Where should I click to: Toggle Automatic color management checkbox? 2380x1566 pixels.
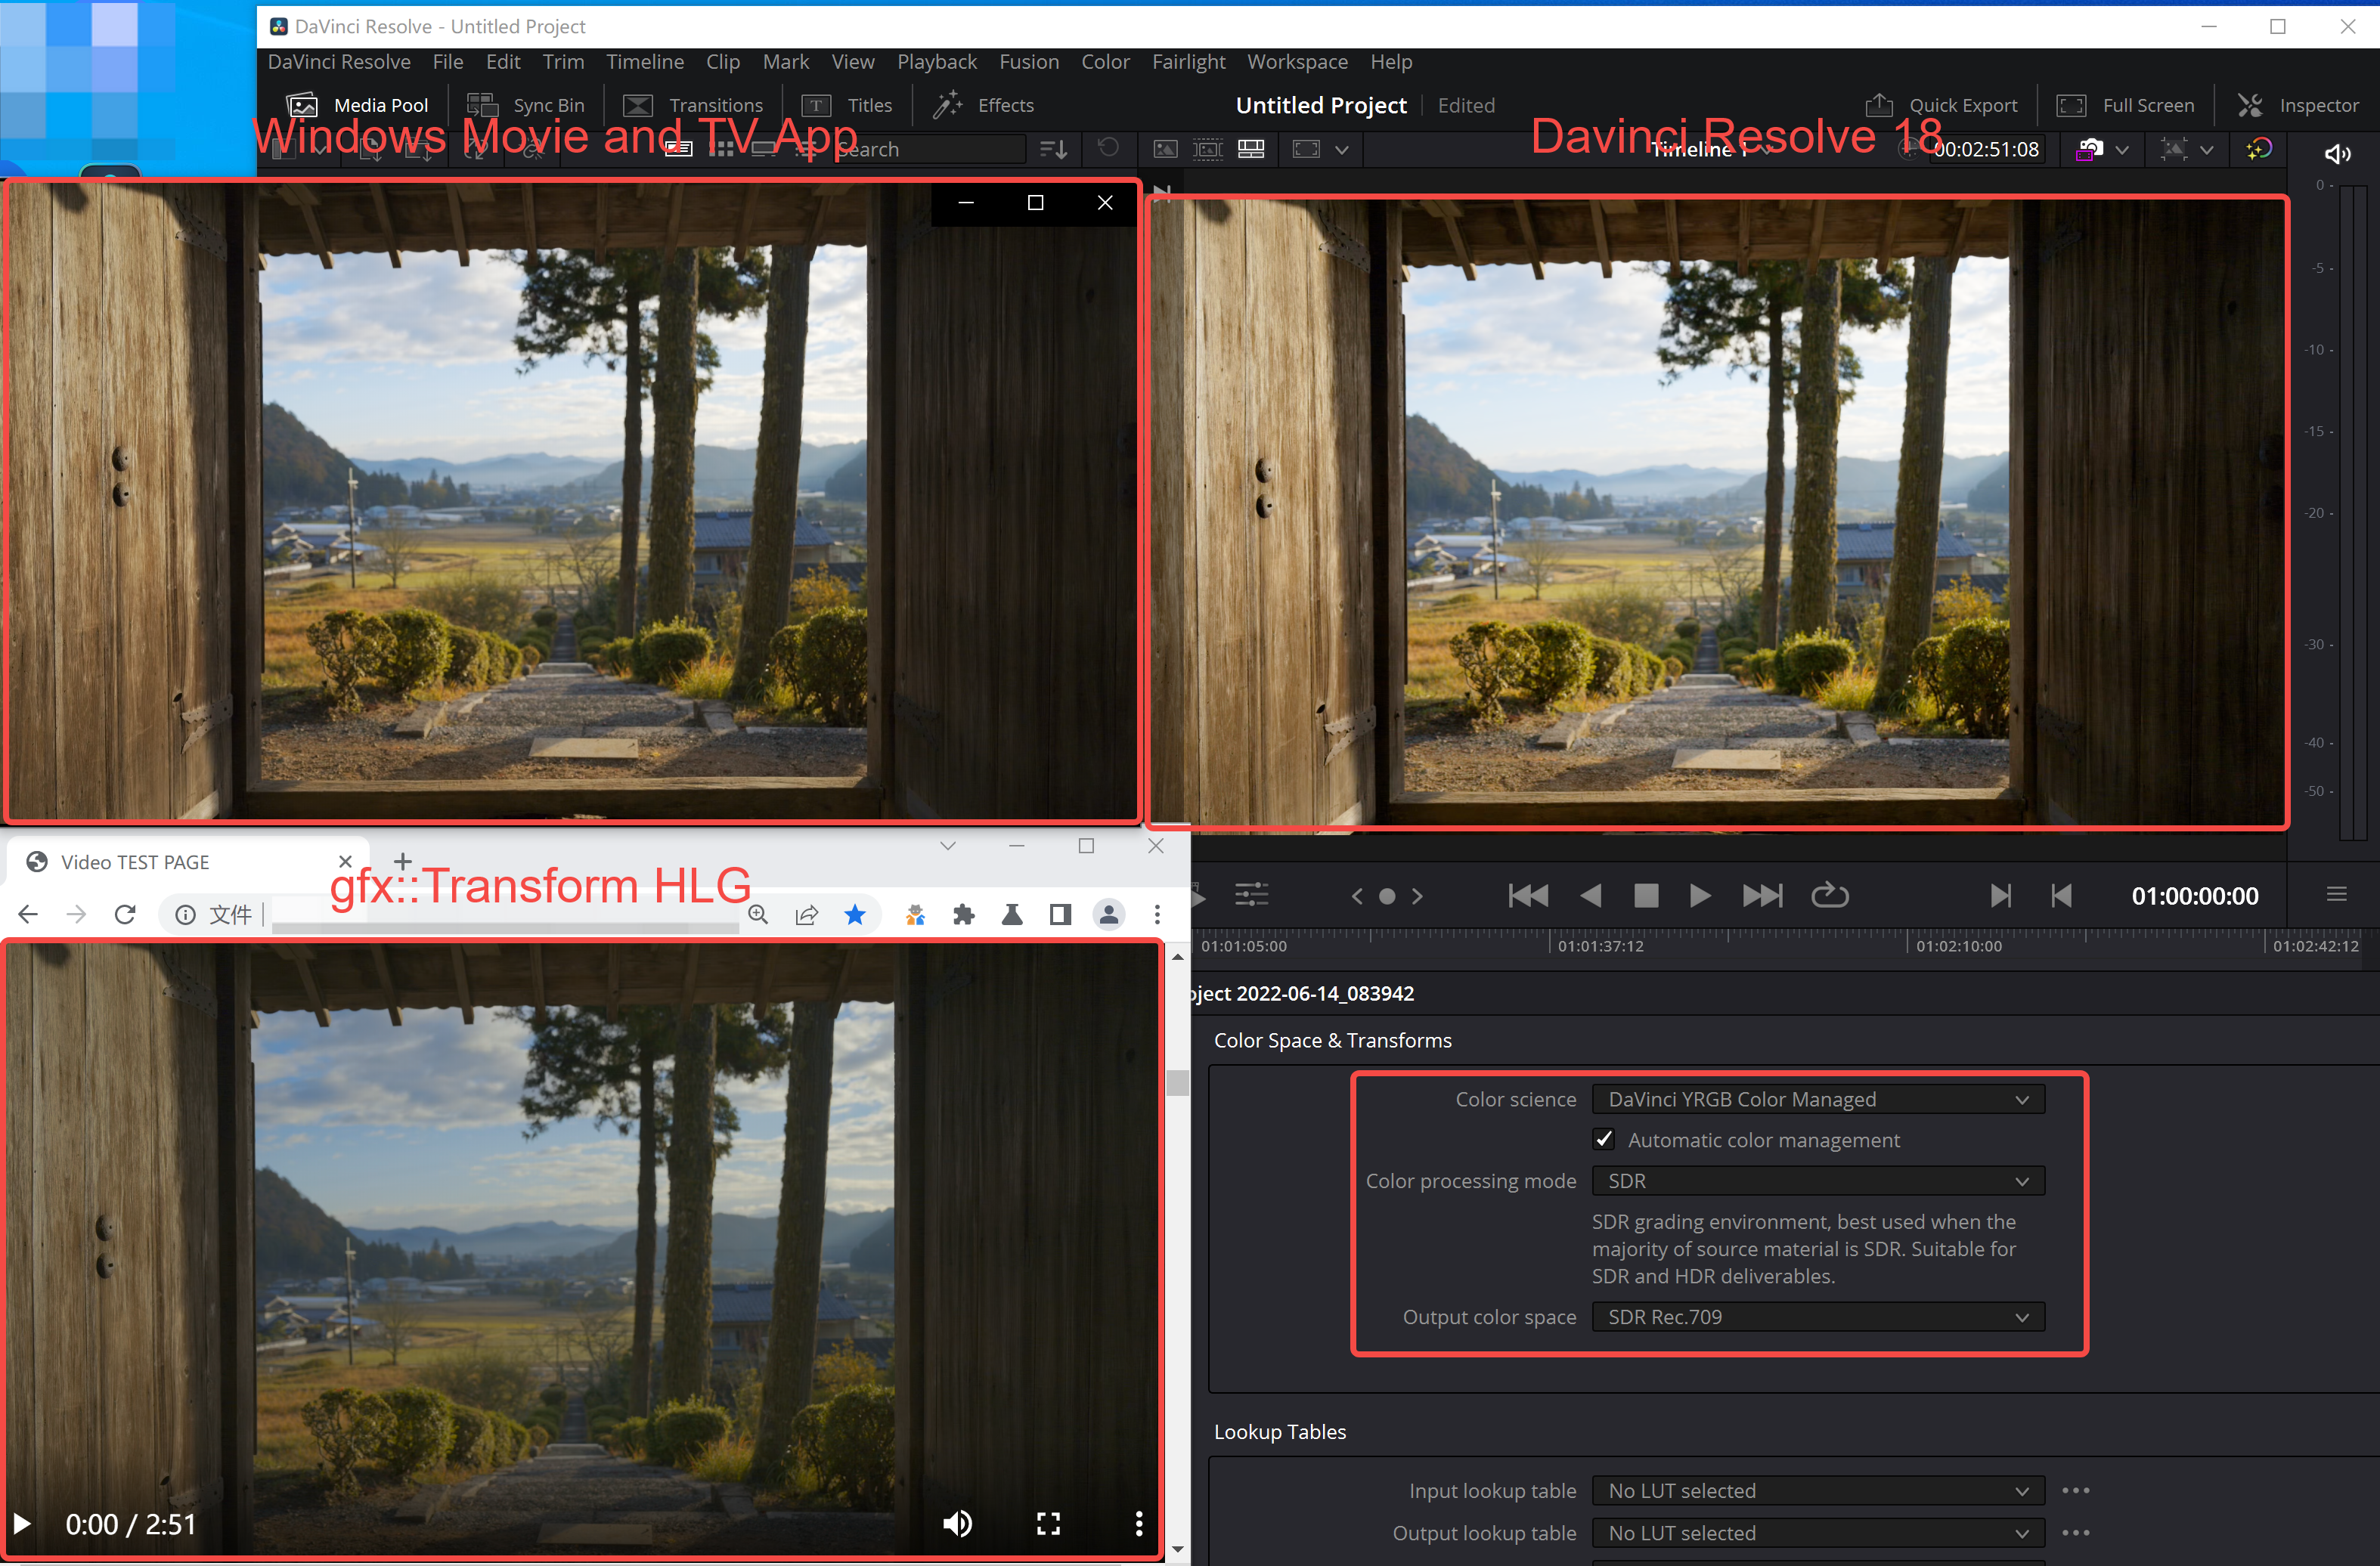[1604, 1139]
